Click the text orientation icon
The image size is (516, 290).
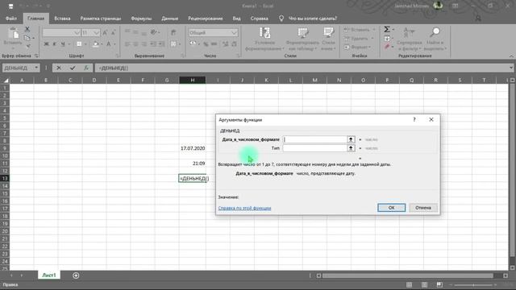(x=153, y=32)
